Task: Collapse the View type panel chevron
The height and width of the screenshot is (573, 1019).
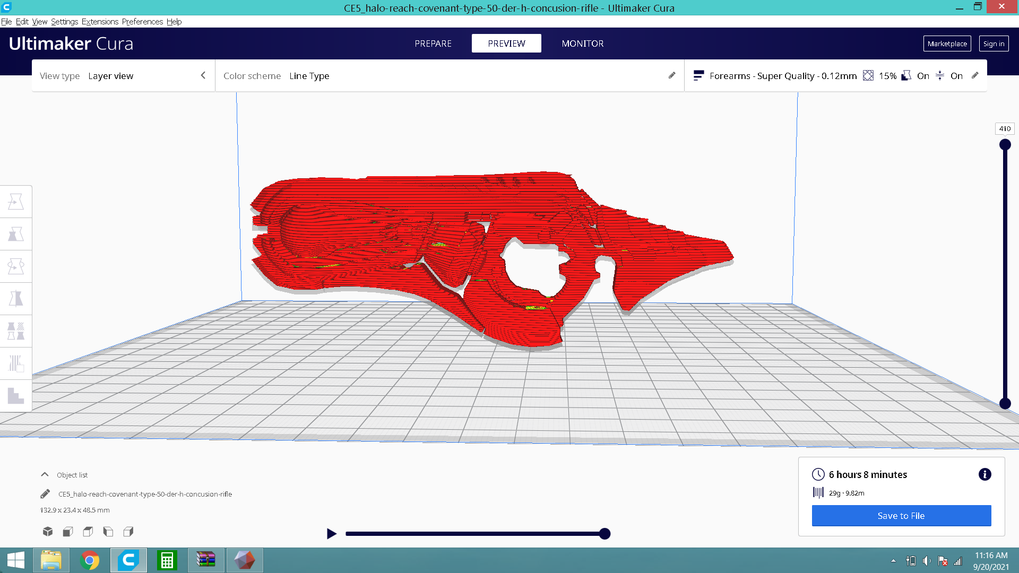Action: coord(203,76)
